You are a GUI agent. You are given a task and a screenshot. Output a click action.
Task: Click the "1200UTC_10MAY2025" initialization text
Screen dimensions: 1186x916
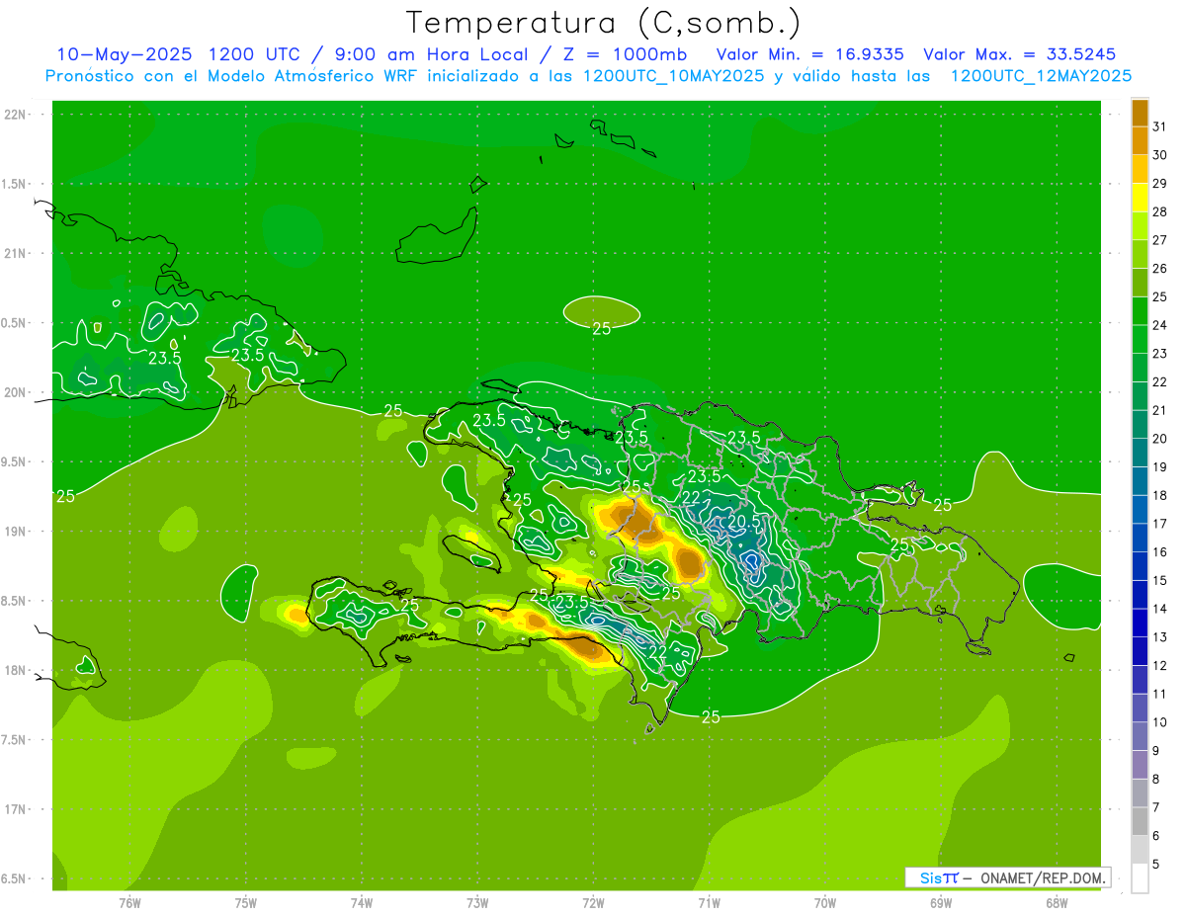coord(673,76)
